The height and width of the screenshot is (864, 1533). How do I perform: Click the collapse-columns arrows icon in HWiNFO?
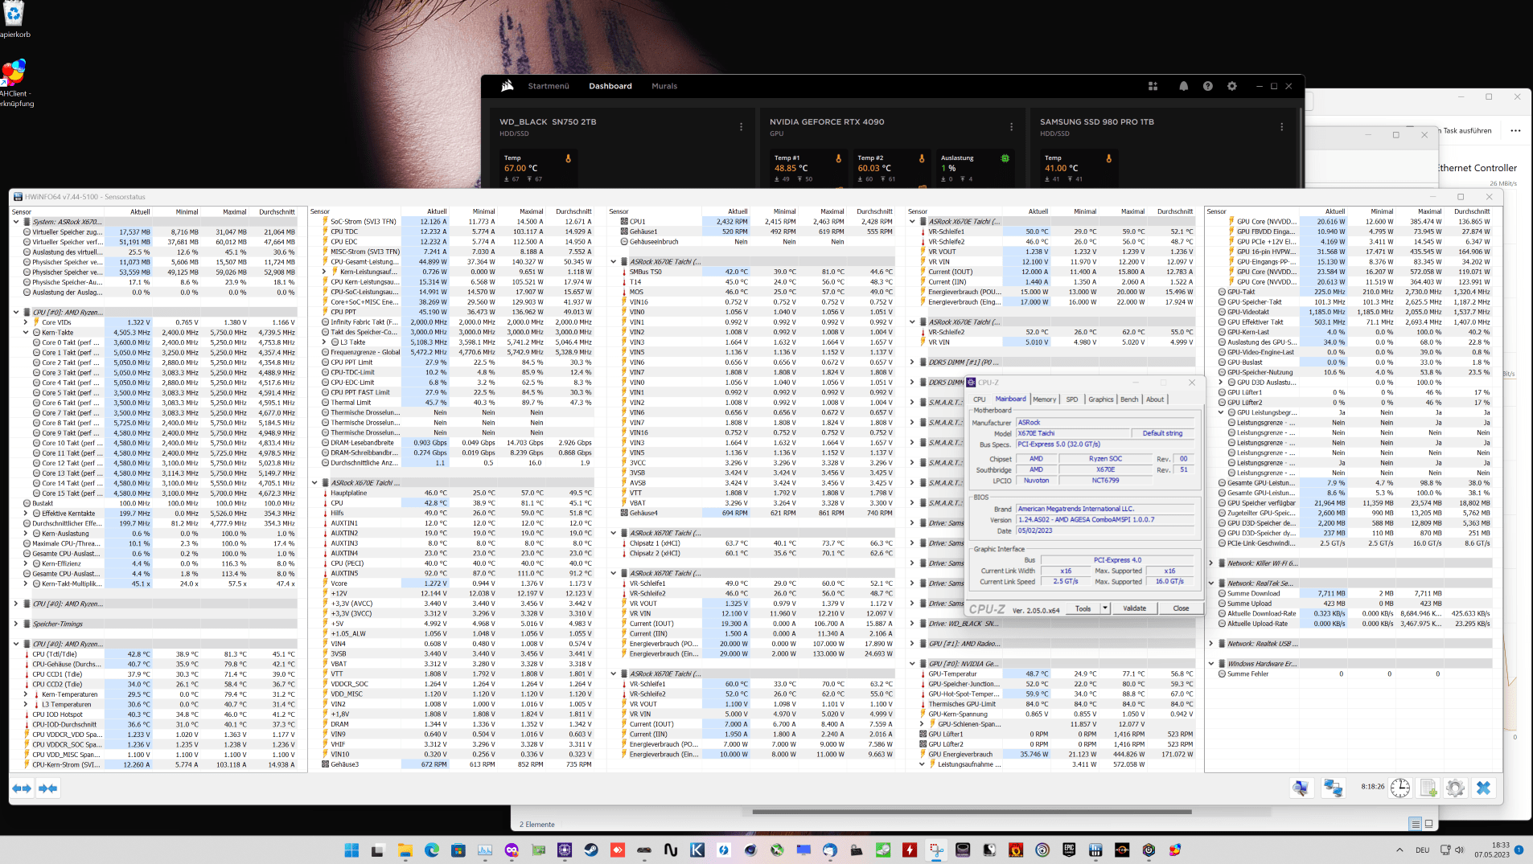48,788
